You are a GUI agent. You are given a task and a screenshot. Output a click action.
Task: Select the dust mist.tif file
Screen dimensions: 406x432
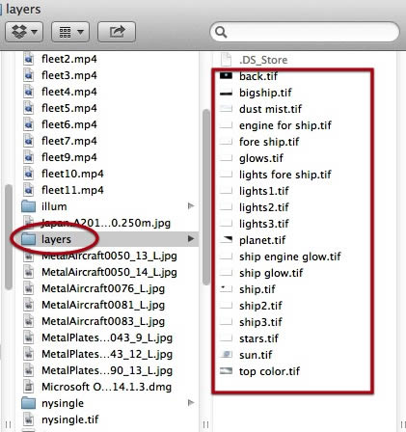click(270, 109)
